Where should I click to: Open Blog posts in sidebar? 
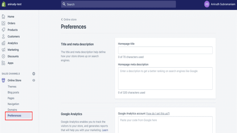pos(13,92)
